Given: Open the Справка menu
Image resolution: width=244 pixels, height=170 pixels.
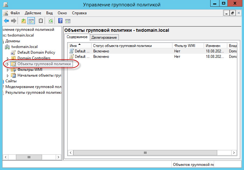Looking at the screenshot, I should pos(79,13).
